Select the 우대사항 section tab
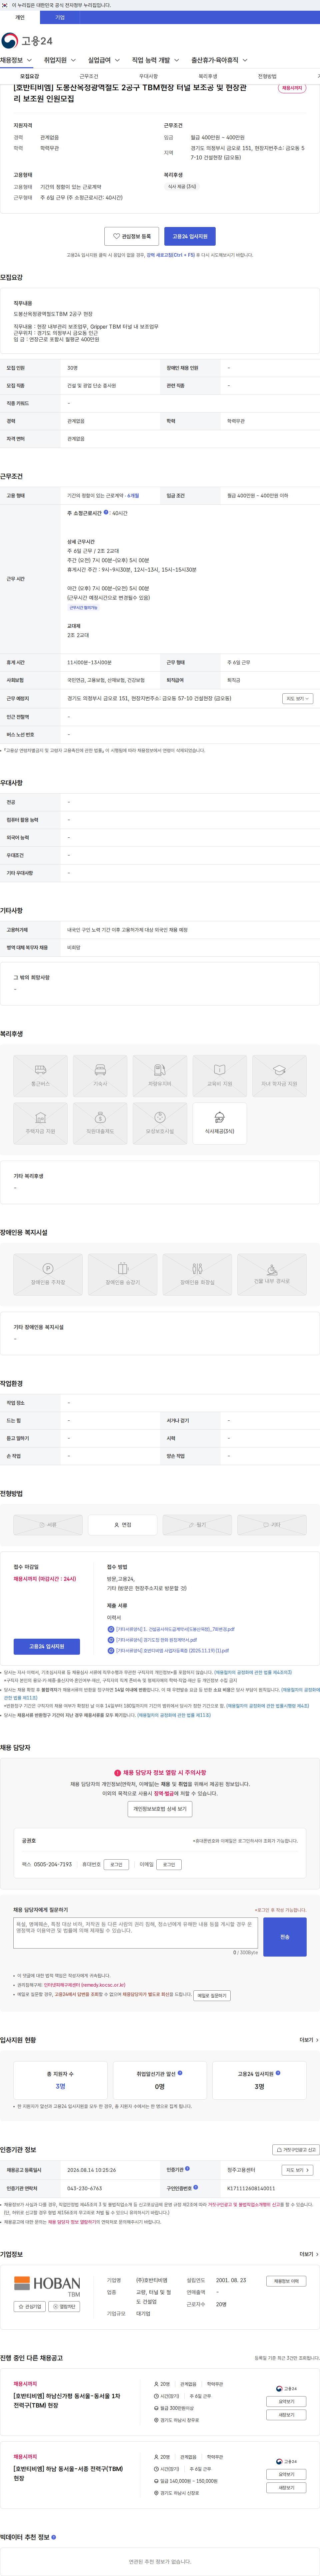Image resolution: width=320 pixels, height=2576 pixels. tap(149, 76)
